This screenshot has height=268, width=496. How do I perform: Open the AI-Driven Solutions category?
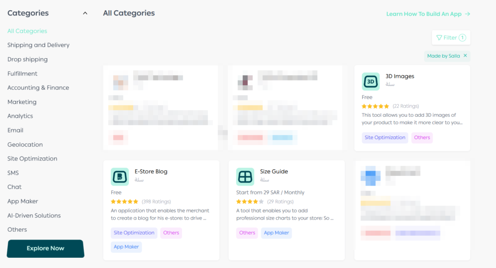coord(34,215)
